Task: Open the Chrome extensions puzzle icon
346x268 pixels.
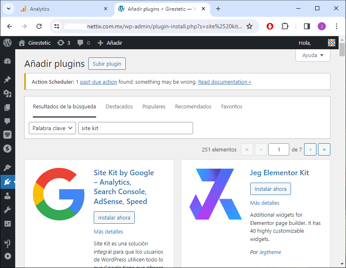Action: click(285, 26)
